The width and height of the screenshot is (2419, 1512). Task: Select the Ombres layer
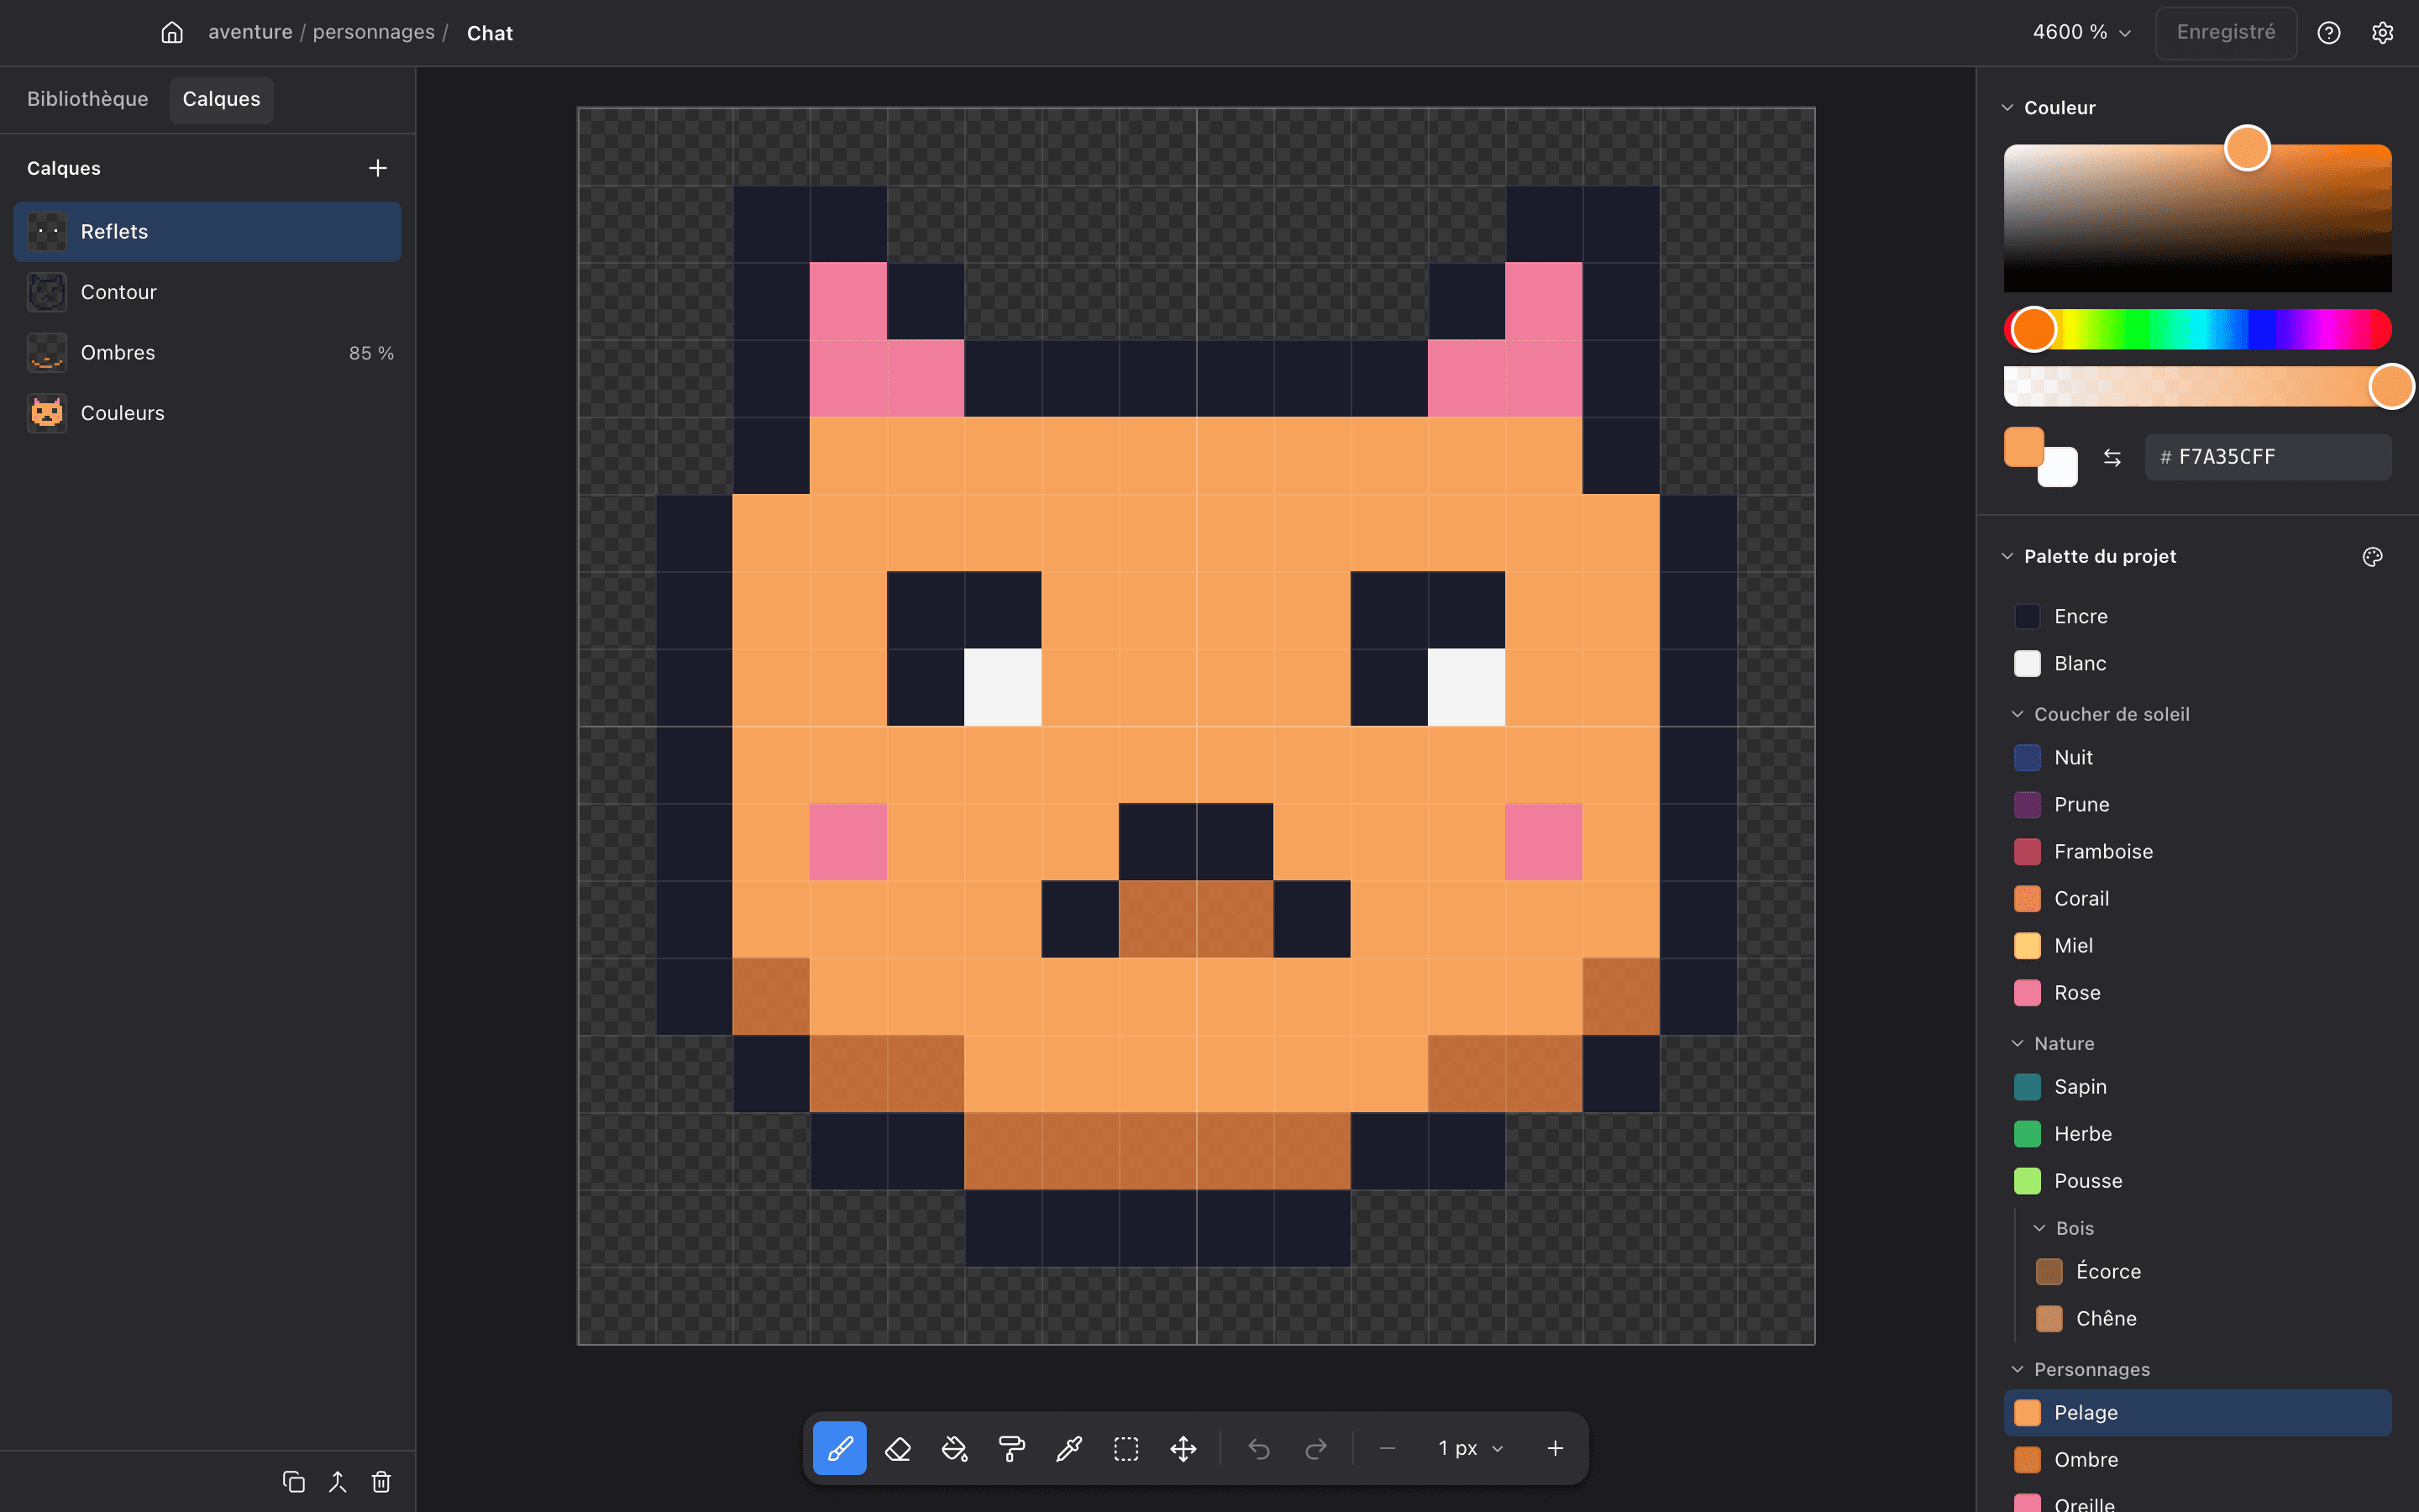(208, 353)
